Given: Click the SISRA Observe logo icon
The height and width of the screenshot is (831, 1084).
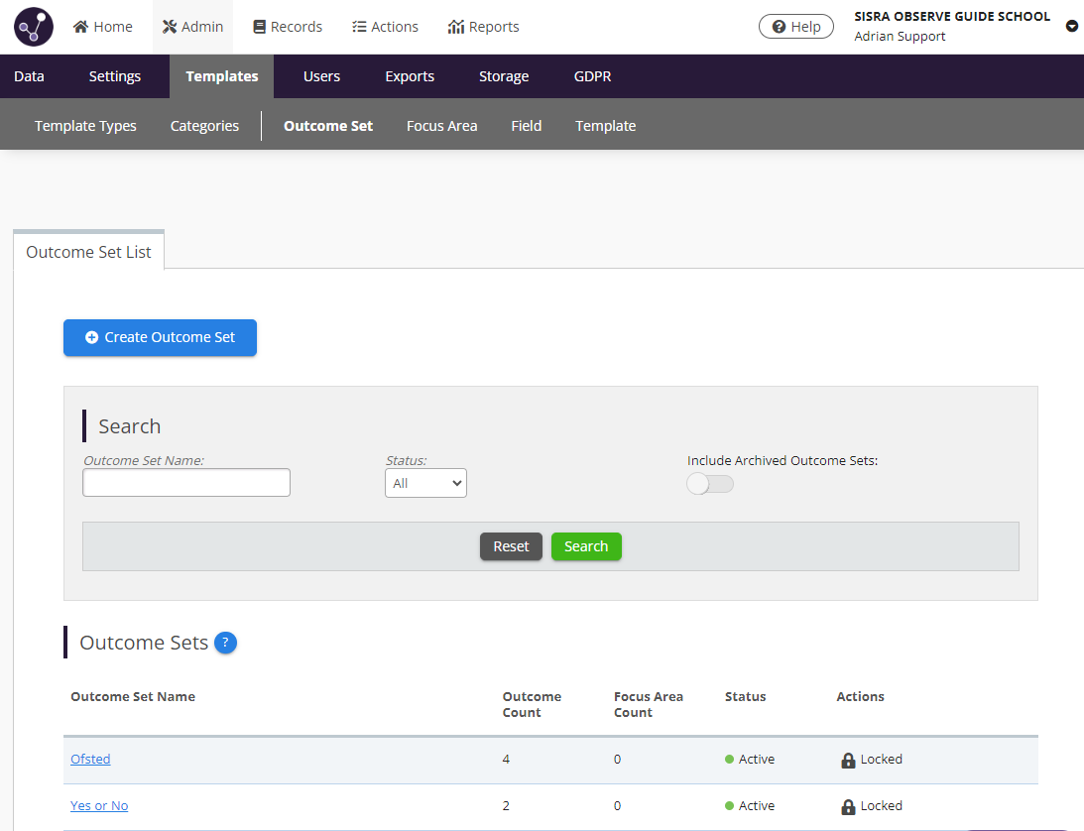Looking at the screenshot, I should tap(33, 26).
